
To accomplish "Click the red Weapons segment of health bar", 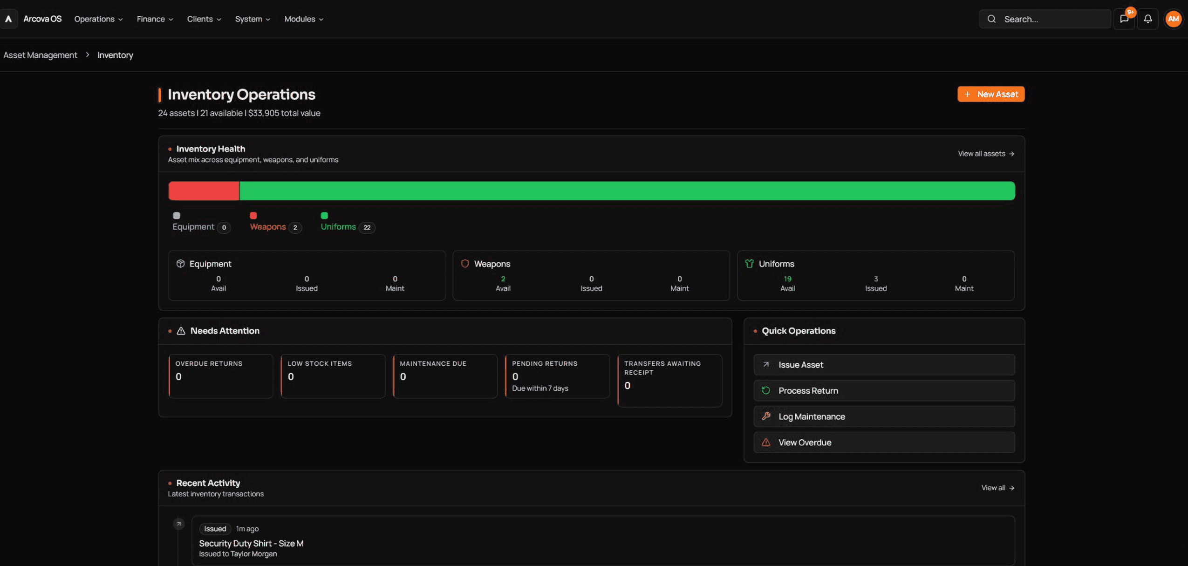I will pyautogui.click(x=204, y=191).
